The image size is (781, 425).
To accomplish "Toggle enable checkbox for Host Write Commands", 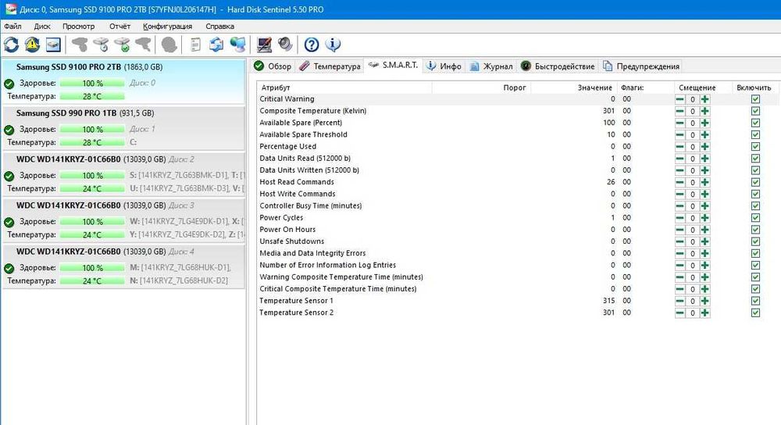I will (755, 194).
